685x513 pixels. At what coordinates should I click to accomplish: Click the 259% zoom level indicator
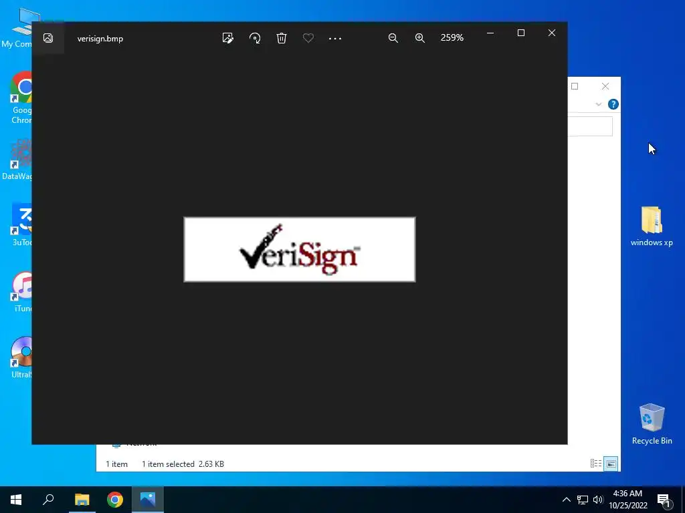pyautogui.click(x=452, y=37)
